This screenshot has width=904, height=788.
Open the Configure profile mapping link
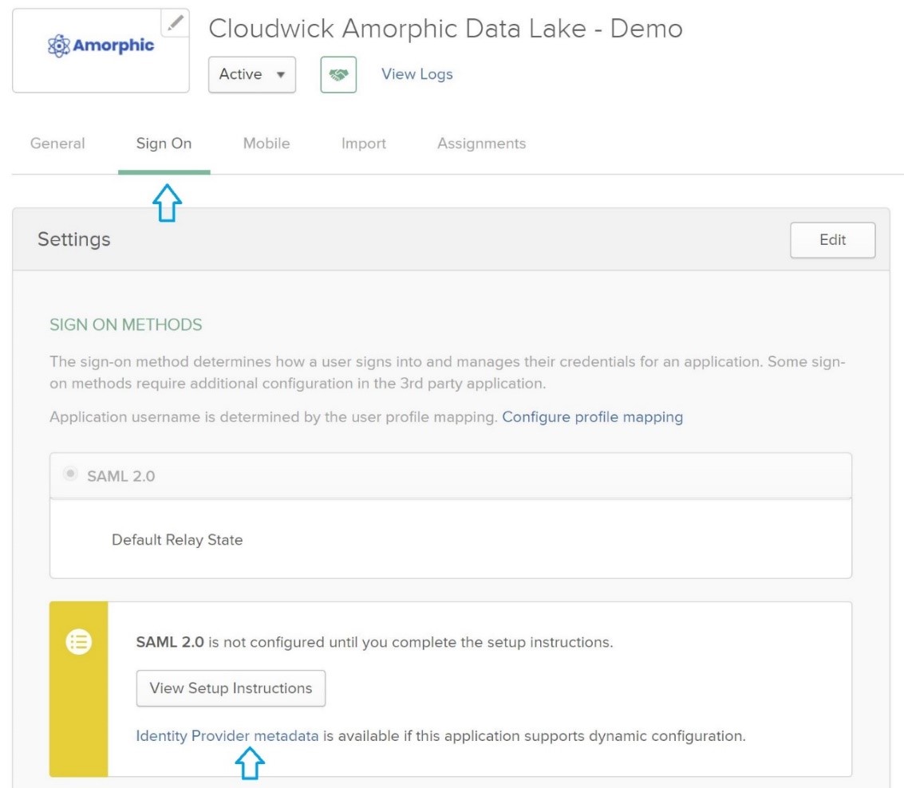592,416
